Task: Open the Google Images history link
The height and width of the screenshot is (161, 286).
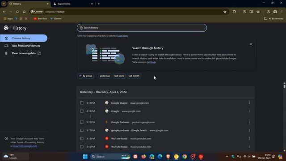Action: tap(119, 103)
